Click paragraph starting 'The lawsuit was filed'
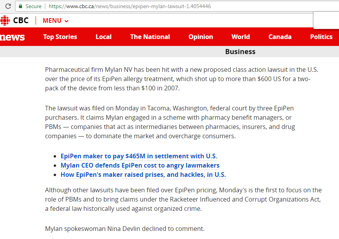Viewport: 339px width, 239px height. click(x=170, y=122)
